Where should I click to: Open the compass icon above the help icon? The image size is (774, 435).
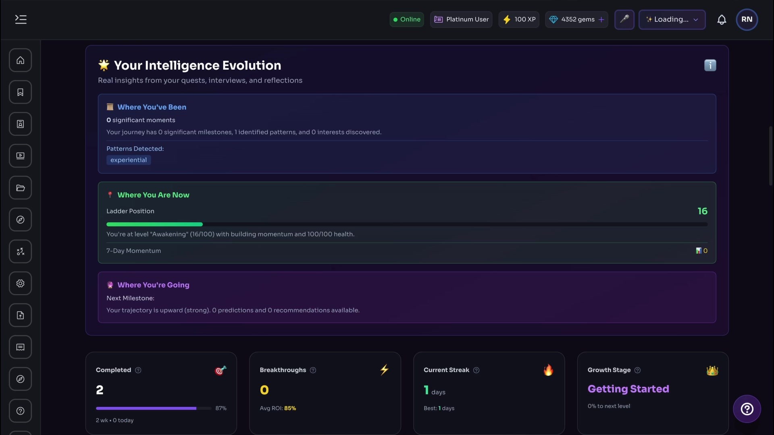[20, 379]
